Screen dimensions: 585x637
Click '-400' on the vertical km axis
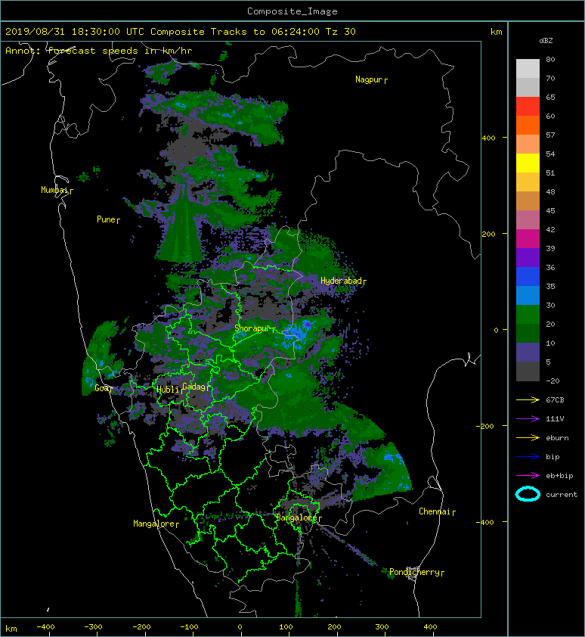pos(486,523)
